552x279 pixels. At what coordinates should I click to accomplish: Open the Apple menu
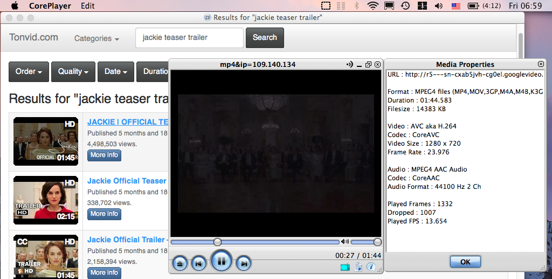(15, 5)
